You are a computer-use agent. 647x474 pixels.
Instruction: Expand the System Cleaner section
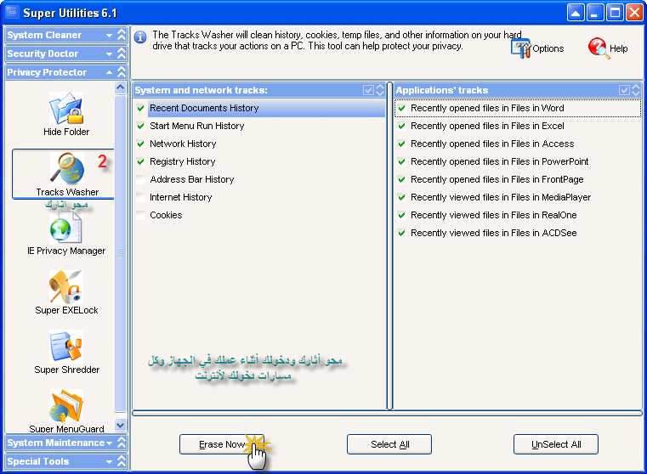pos(109,36)
